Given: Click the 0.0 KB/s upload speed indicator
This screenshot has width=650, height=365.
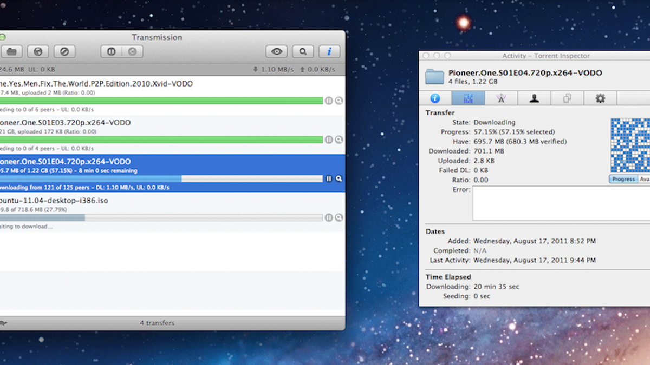Looking at the screenshot, I should (317, 69).
